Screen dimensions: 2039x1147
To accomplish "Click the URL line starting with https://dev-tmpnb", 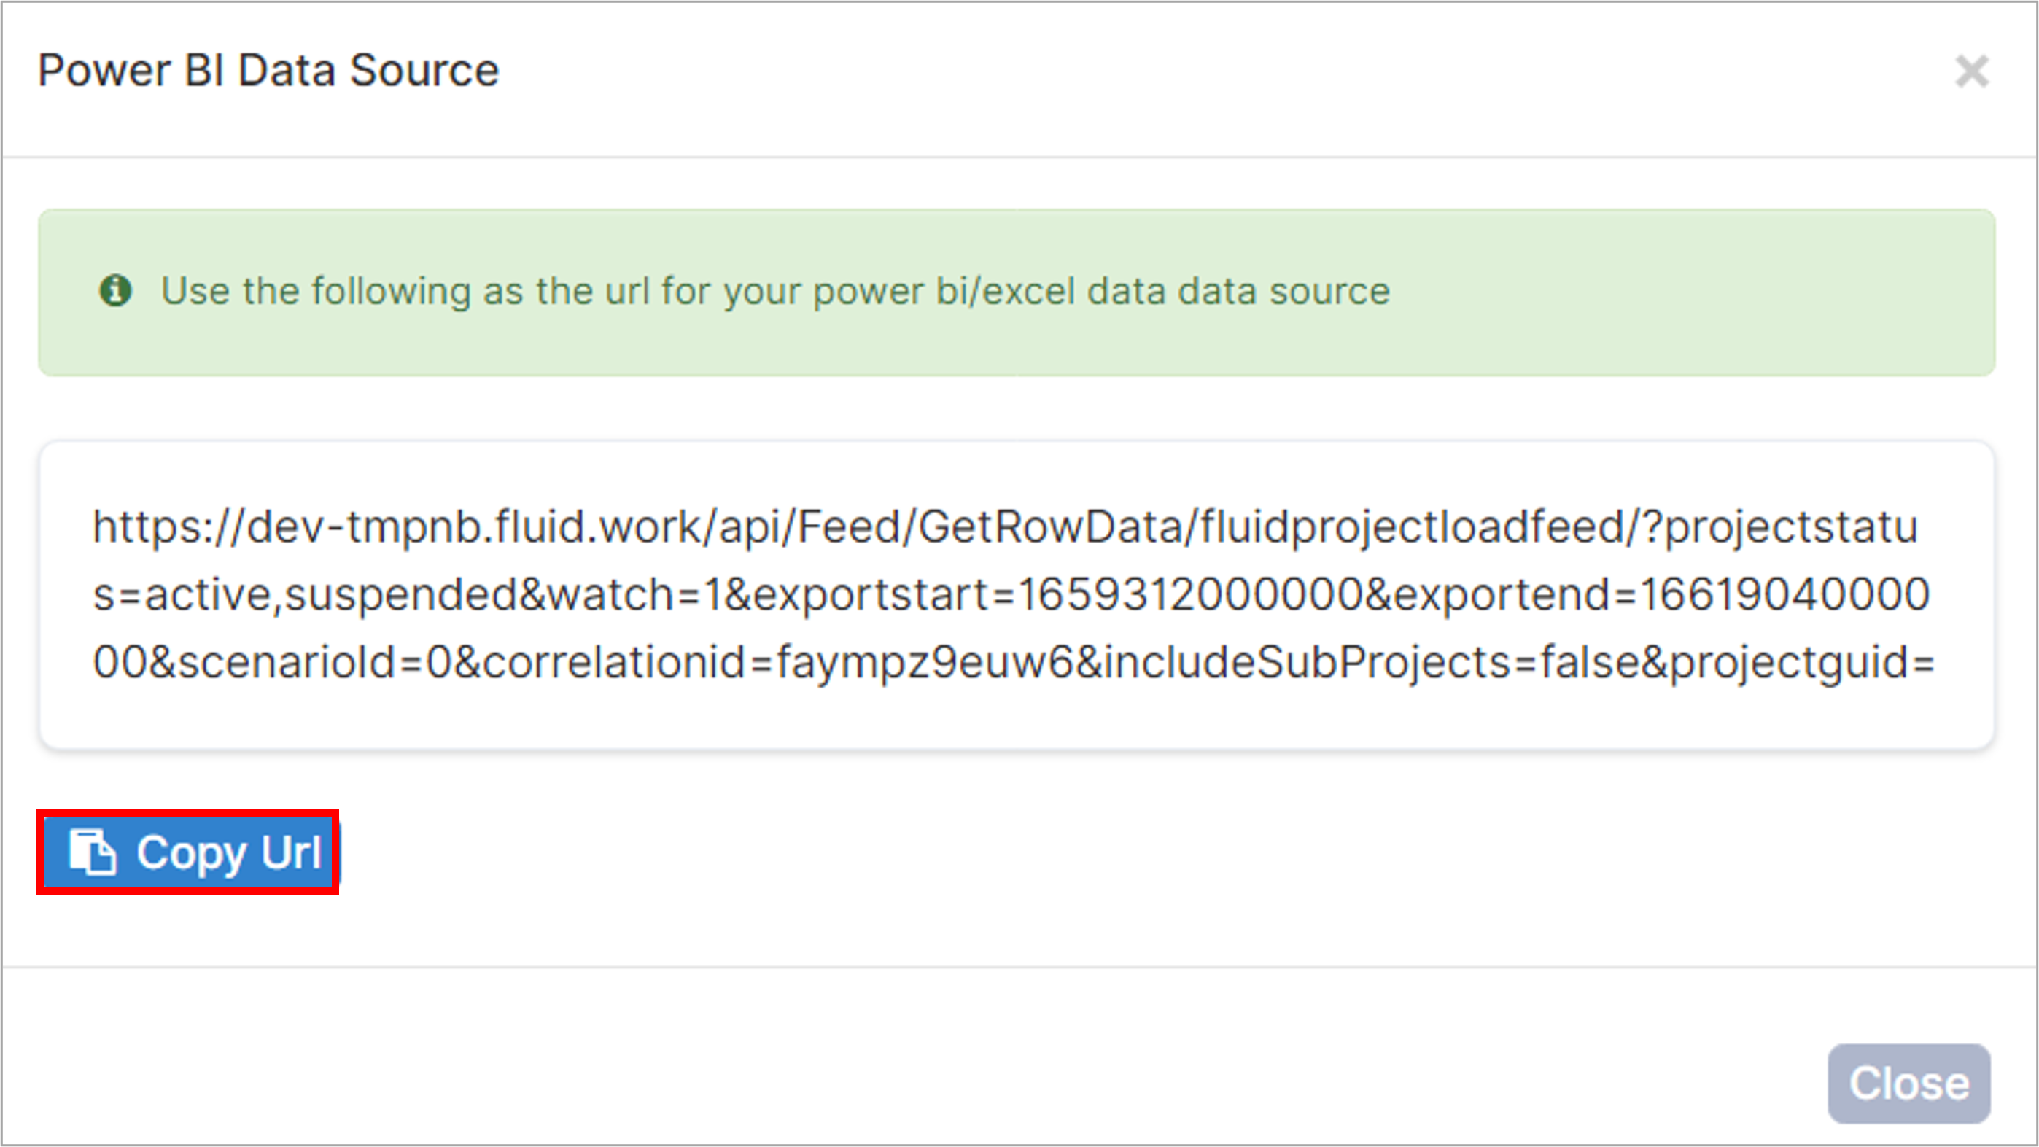I will click(1005, 528).
